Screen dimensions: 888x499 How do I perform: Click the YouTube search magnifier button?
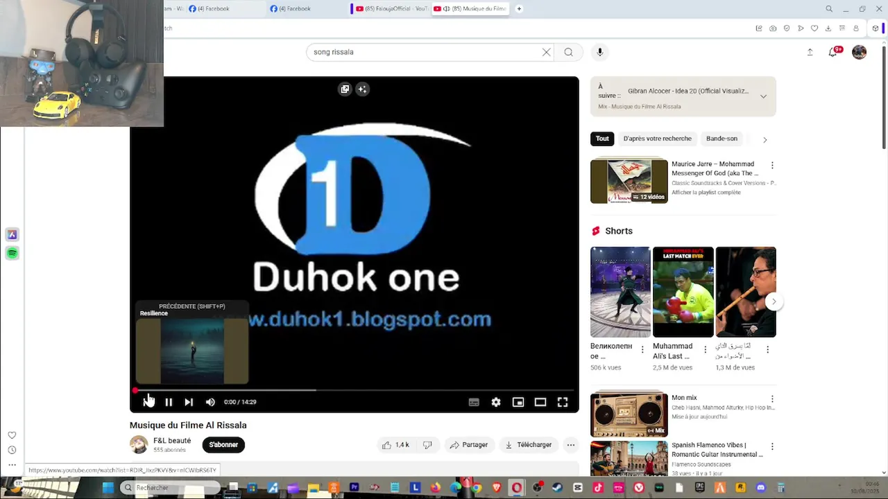(x=568, y=52)
